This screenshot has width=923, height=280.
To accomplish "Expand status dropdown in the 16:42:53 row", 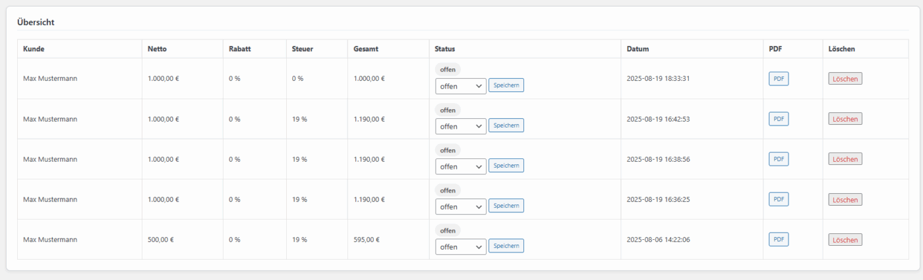I will click(461, 126).
